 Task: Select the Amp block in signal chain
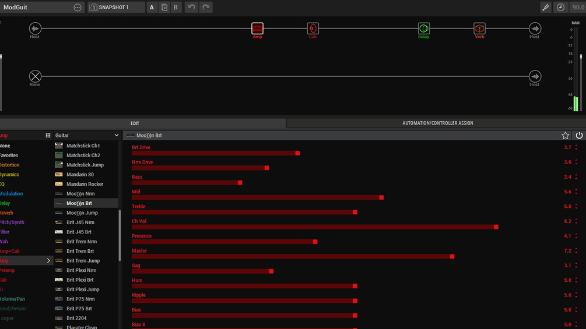tap(257, 29)
